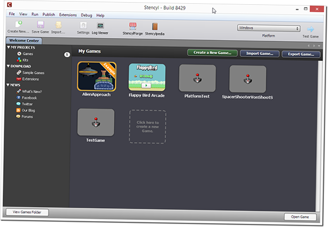Click the dashed create new Game placeholder
Viewport: 328px width, 227px height.
pyautogui.click(x=148, y=126)
